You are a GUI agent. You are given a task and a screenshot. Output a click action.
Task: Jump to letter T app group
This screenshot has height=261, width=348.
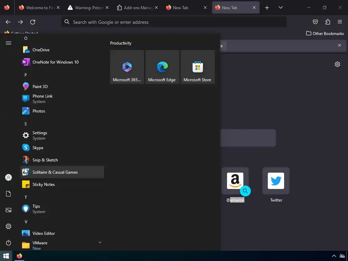tap(26, 197)
